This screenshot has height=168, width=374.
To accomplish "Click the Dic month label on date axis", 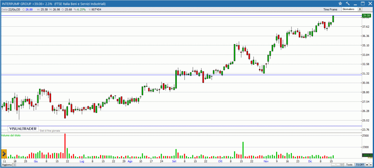I will click(x=310, y=161).
